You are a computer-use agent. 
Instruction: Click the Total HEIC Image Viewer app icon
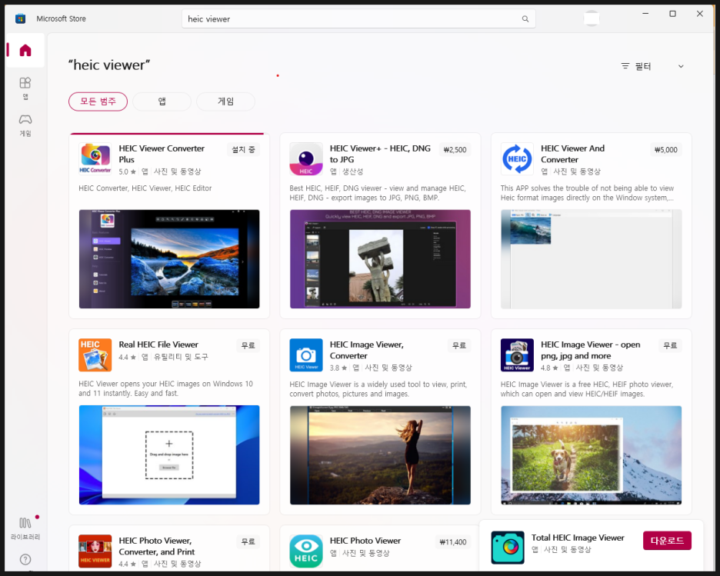point(508,548)
